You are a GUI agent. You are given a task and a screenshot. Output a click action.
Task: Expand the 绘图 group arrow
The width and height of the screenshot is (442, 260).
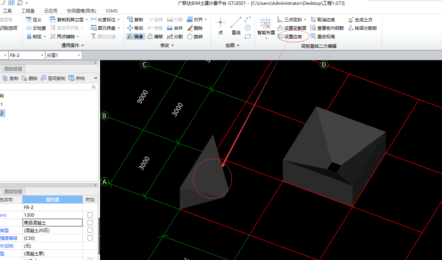tap(238, 46)
